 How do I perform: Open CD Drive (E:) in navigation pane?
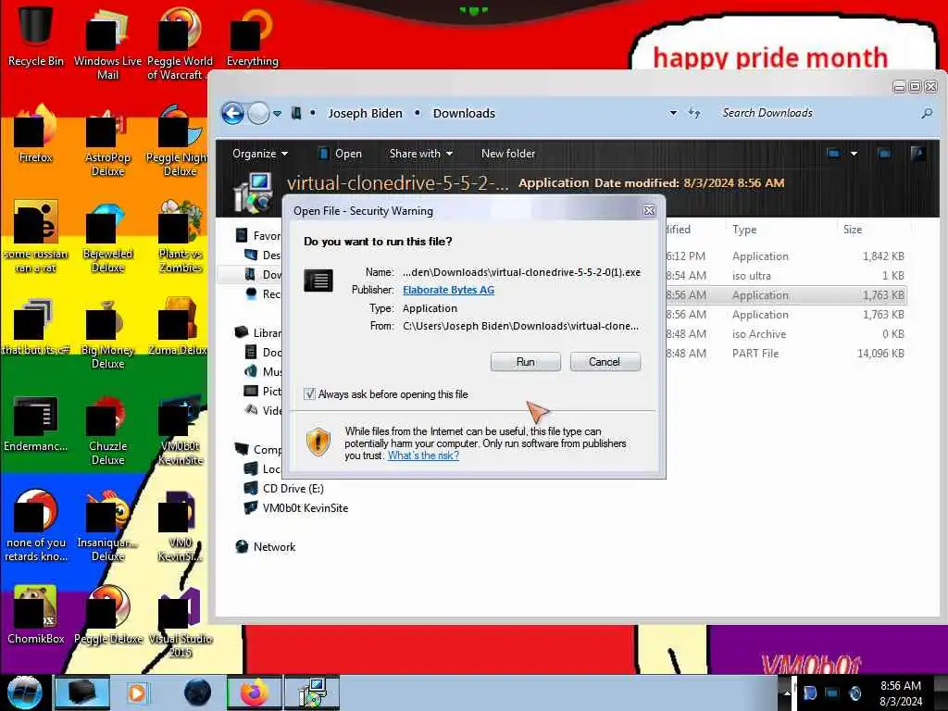coord(283,489)
